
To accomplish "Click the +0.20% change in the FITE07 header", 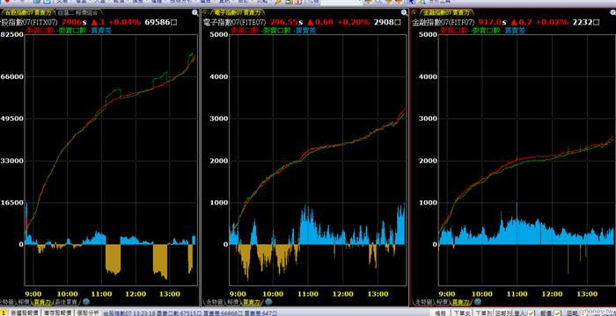I will (x=353, y=22).
